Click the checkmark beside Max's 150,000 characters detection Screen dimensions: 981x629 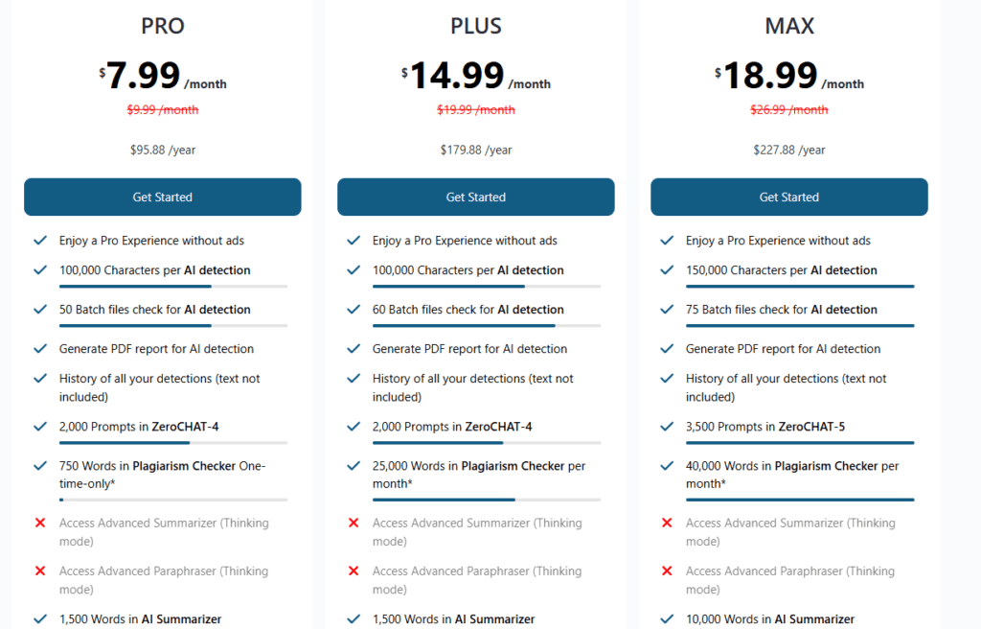(x=666, y=270)
